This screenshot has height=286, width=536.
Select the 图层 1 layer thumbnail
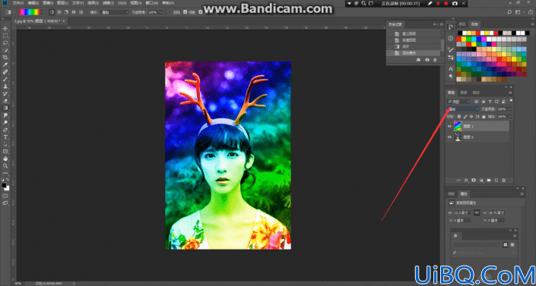(458, 126)
